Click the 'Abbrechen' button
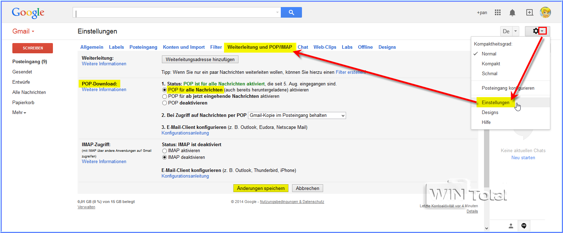 click(x=308, y=188)
